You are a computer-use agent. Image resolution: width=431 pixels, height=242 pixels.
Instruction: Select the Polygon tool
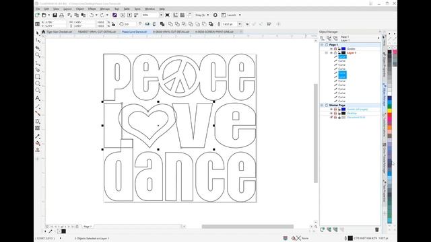click(x=38, y=90)
